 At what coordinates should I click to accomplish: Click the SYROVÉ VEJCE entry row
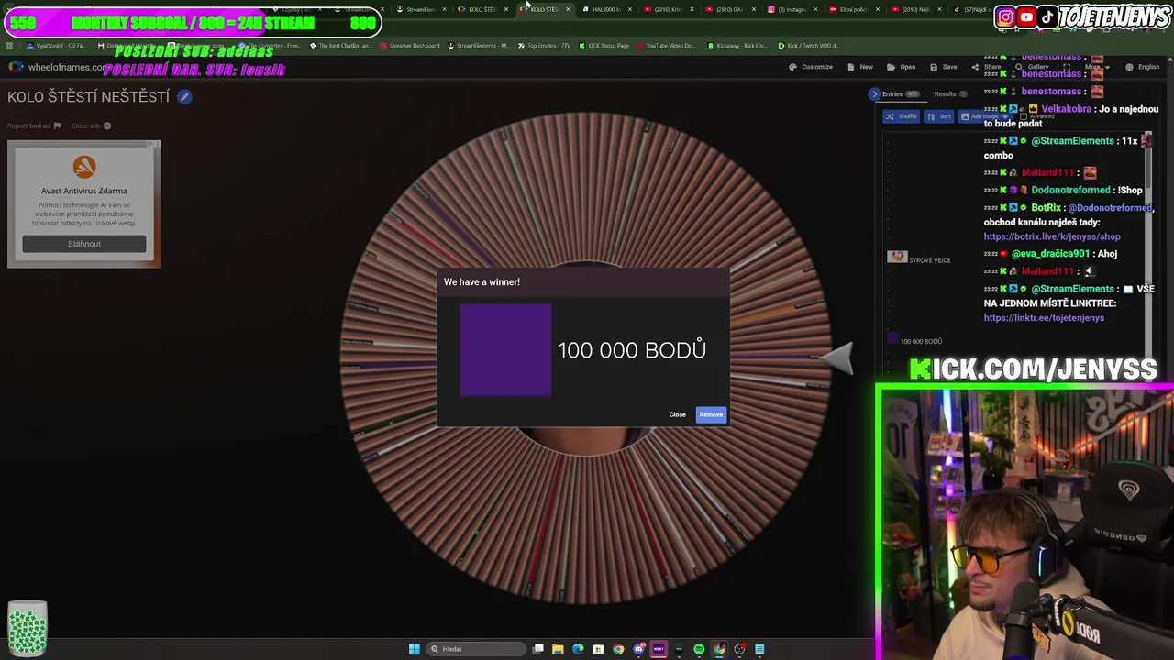920,259
